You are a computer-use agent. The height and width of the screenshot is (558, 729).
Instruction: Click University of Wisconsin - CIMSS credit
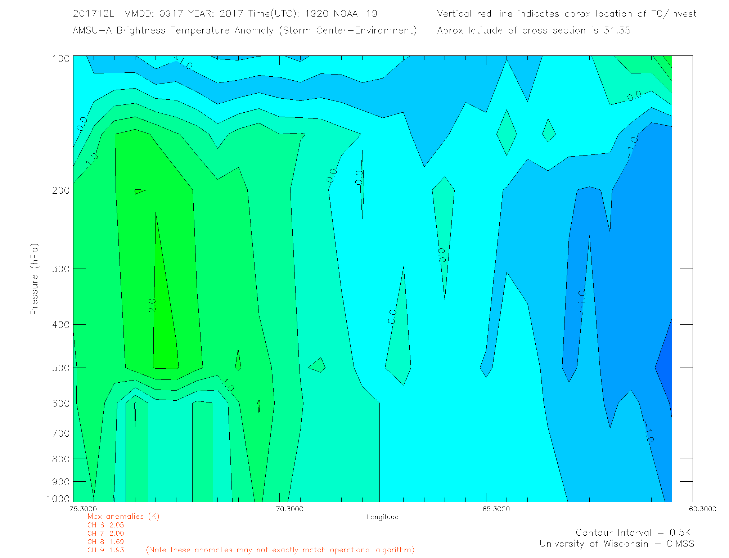616,544
